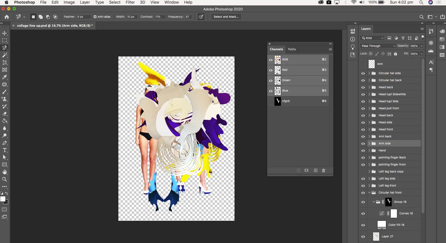This screenshot has height=243, width=446.
Task: Select the Brush tool
Action: (4, 92)
